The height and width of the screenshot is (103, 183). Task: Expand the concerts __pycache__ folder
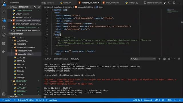[12, 41]
